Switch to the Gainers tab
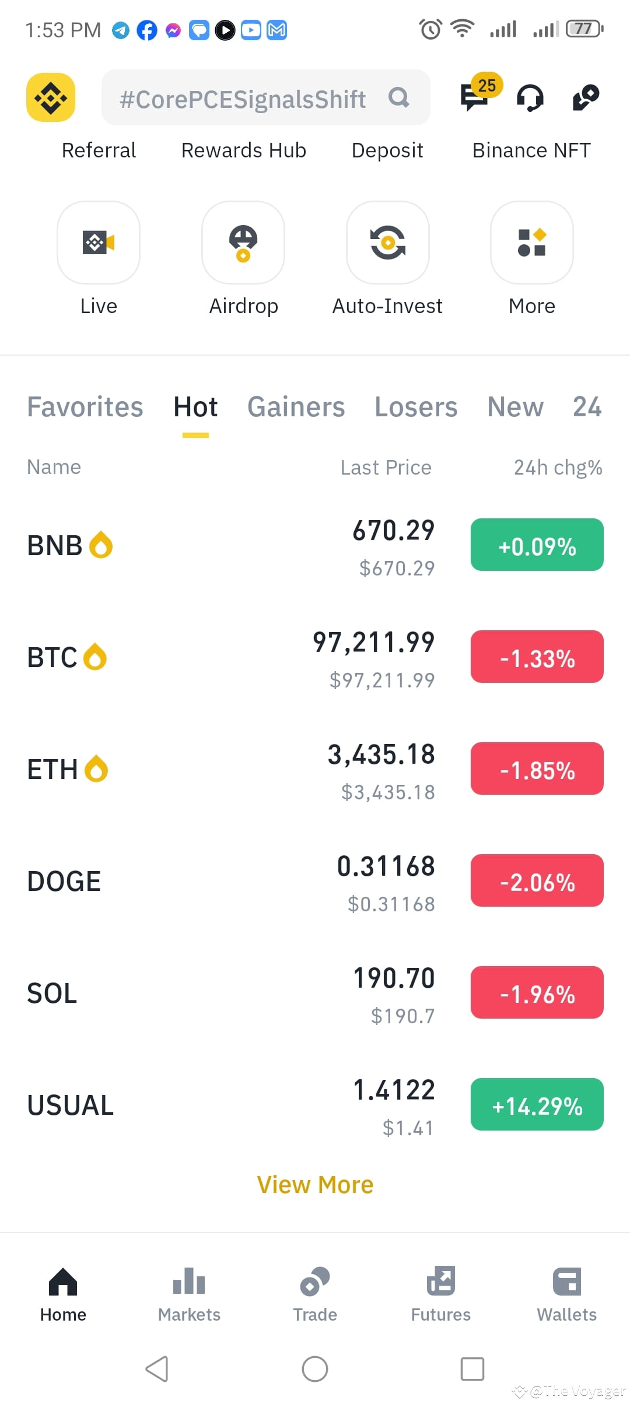Image resolution: width=630 pixels, height=1404 pixels. pyautogui.click(x=296, y=407)
